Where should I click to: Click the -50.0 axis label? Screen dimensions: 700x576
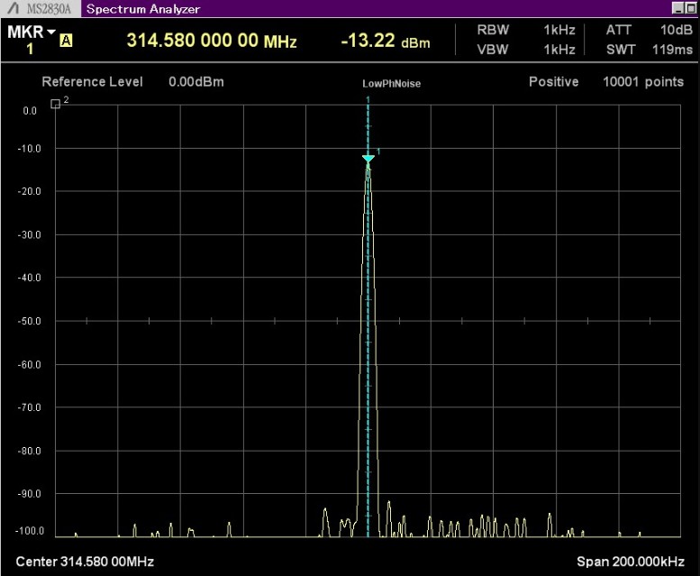tap(29, 321)
